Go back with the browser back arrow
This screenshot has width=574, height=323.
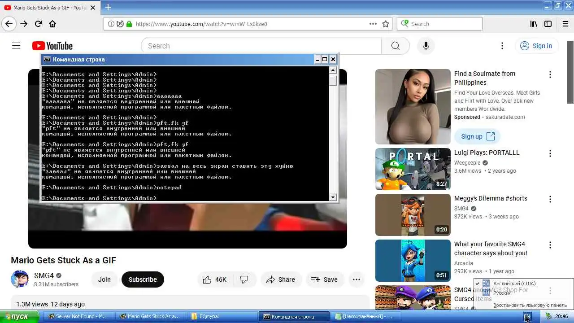pyautogui.click(x=9, y=24)
